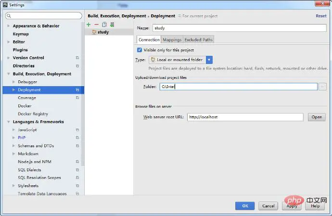
Task: Click the copy server configuration icon
Action: point(104,25)
